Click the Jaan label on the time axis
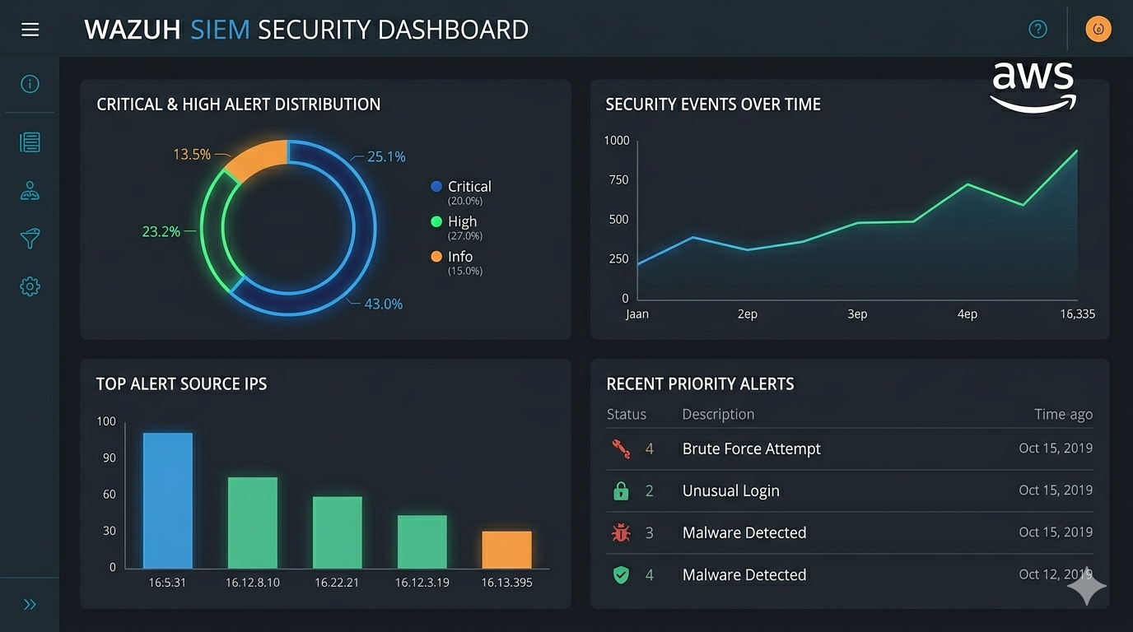Screen dimensions: 1133x632 tap(637, 314)
